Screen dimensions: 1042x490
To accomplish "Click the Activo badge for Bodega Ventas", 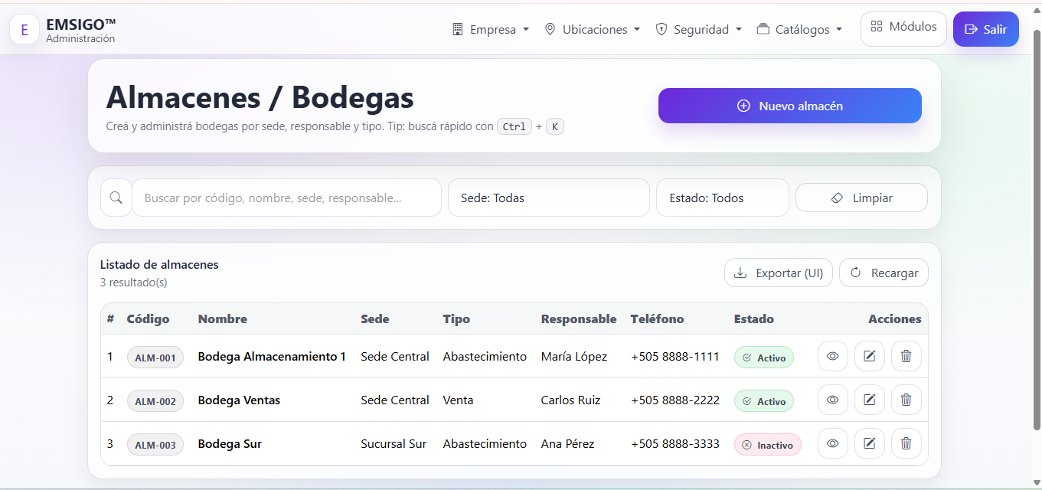I will (764, 401).
